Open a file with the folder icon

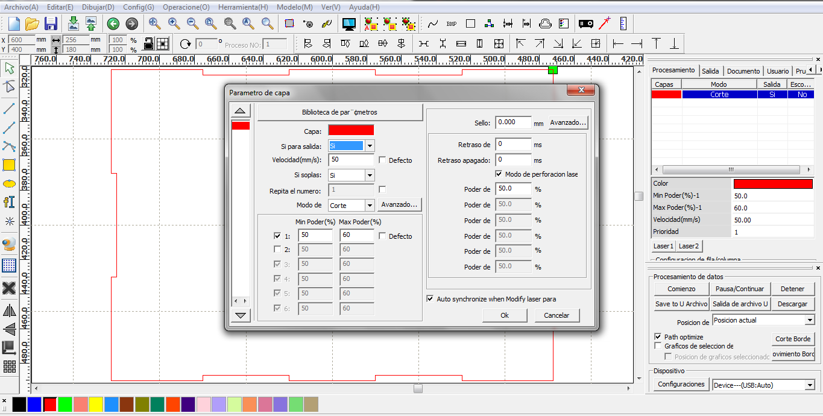[x=32, y=24]
